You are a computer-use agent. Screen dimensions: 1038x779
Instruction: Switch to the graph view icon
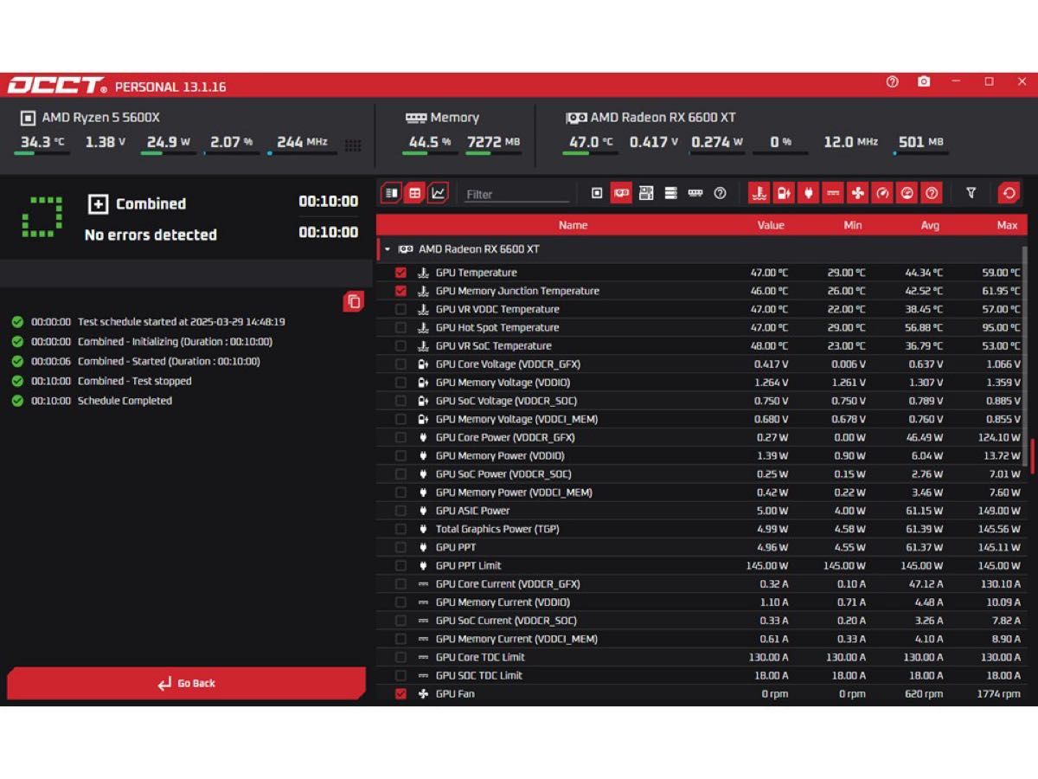click(x=439, y=193)
